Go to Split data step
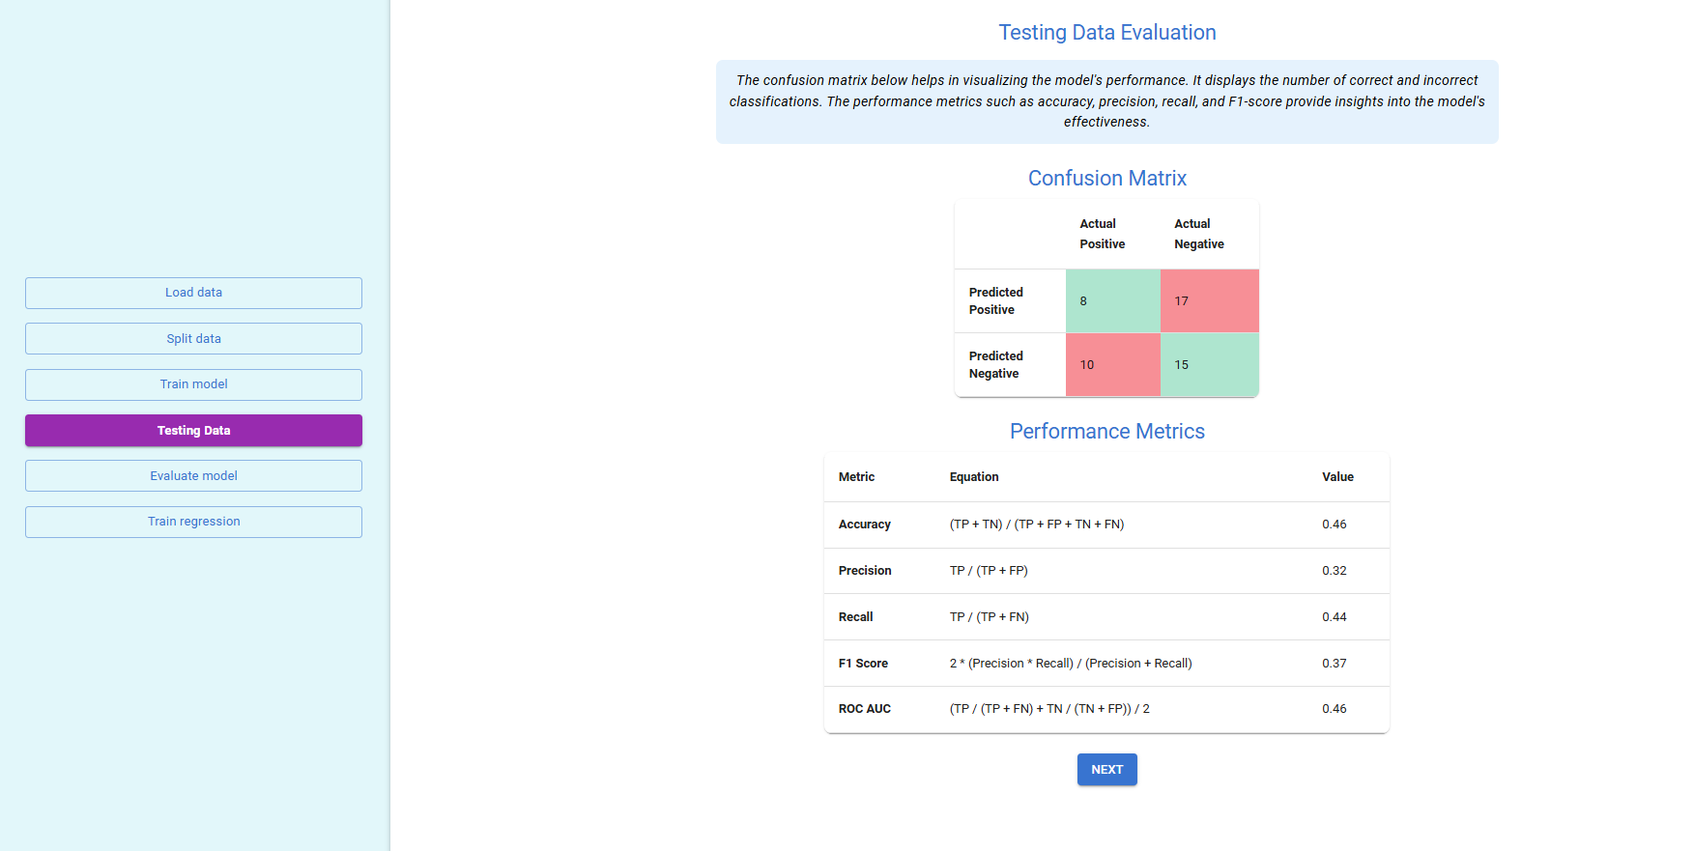The width and height of the screenshot is (1694, 851). pyautogui.click(x=193, y=339)
